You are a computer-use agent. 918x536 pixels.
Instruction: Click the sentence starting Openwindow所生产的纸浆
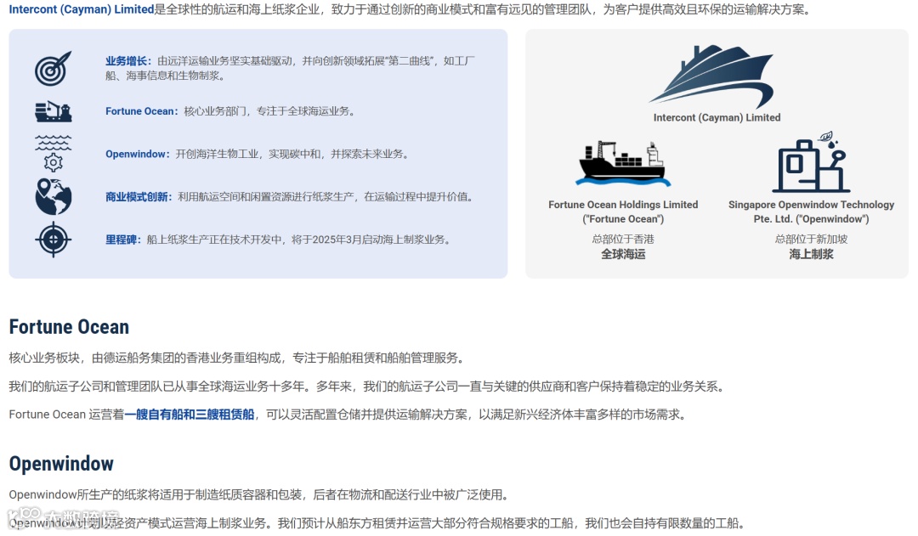coord(261,494)
